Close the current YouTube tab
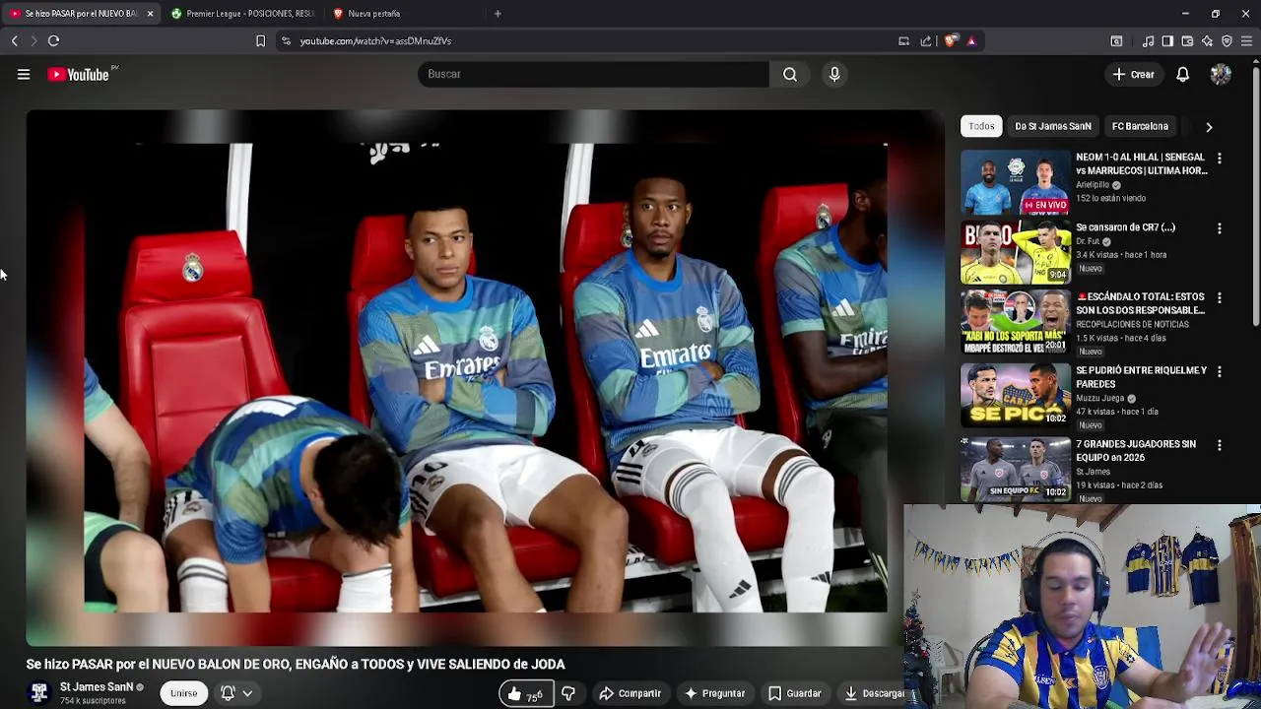This screenshot has width=1261, height=709. point(150,14)
